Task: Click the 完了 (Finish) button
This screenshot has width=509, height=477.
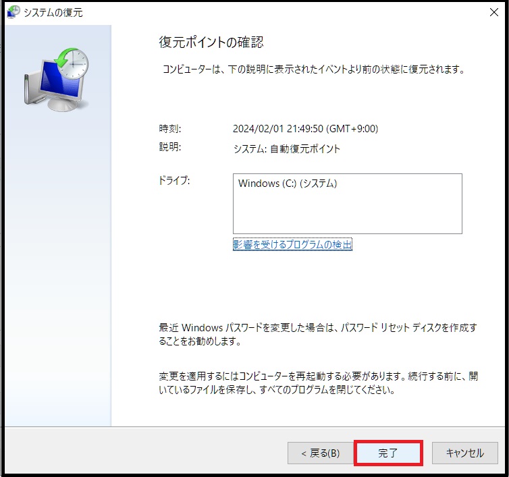Action: tap(388, 453)
